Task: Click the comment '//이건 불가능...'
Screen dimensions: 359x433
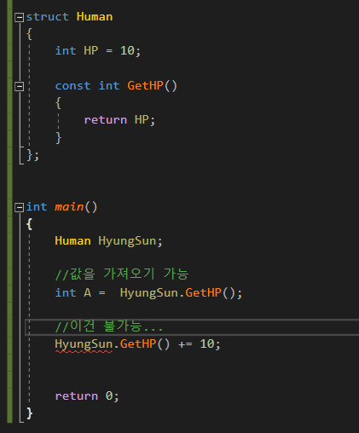Action: pyautogui.click(x=109, y=326)
